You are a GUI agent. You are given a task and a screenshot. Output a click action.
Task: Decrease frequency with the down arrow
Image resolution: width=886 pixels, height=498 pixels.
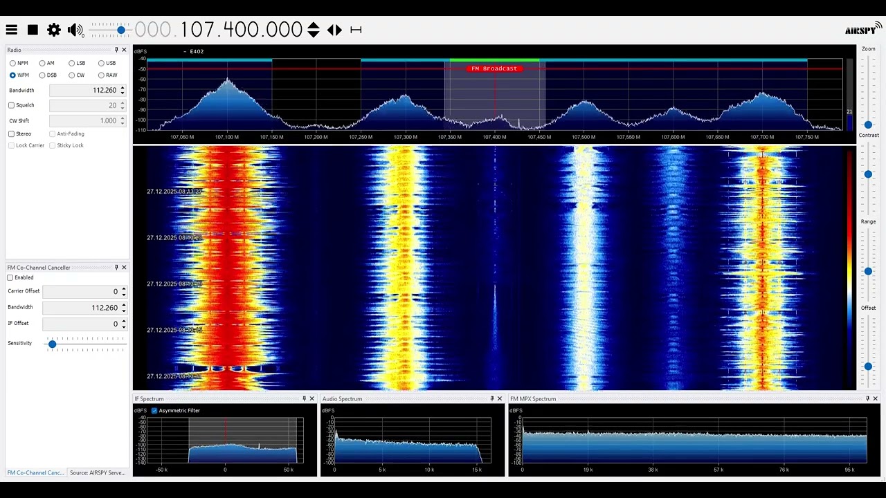[x=314, y=34]
